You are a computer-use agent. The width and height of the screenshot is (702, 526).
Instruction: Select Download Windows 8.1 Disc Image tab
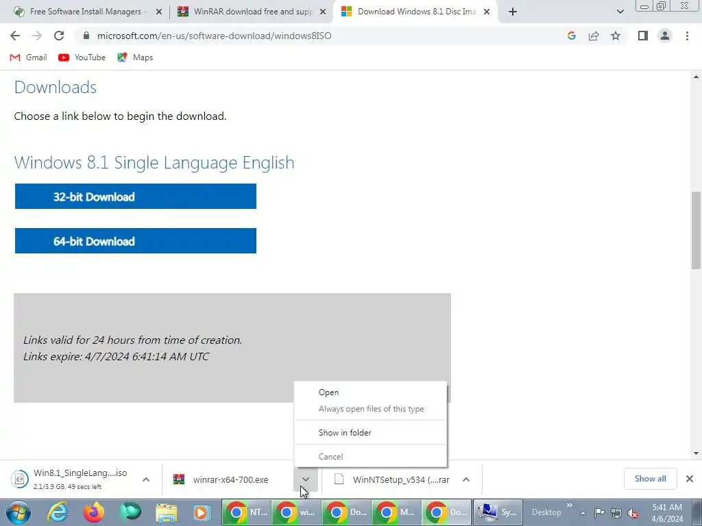pos(416,12)
